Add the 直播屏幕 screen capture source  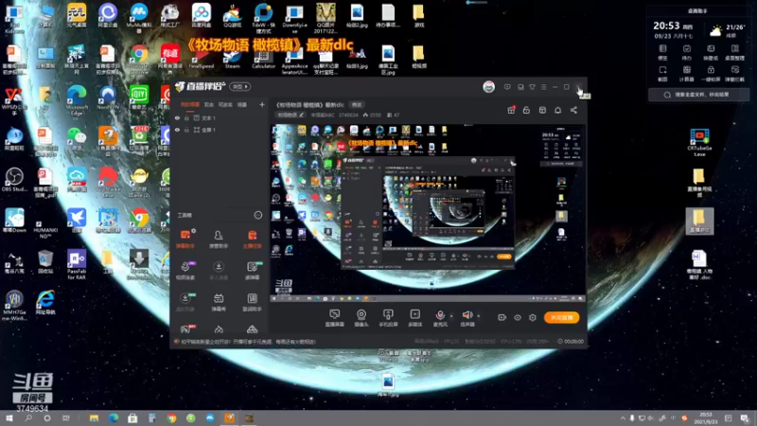tap(334, 318)
